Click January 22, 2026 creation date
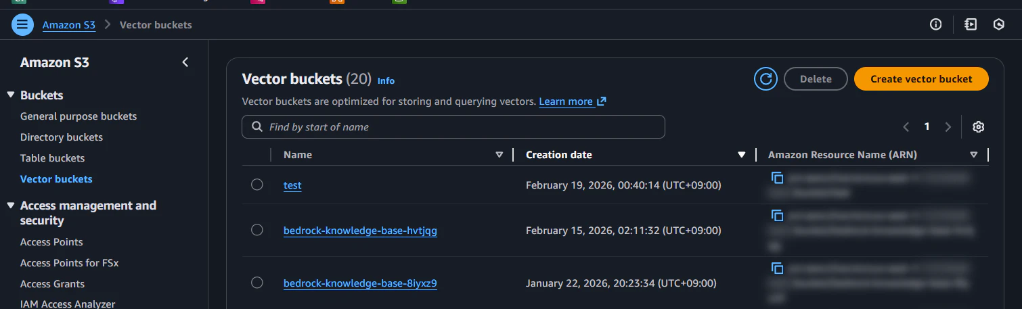 pyautogui.click(x=621, y=283)
